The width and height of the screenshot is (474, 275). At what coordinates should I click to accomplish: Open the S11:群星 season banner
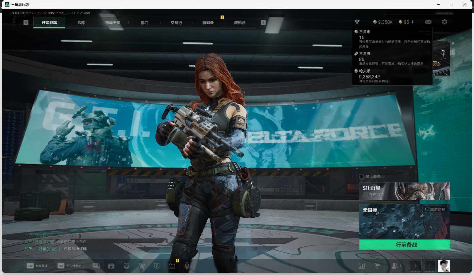404,191
